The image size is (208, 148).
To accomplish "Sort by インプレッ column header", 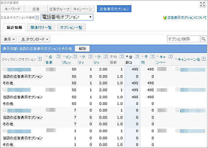I will pos(67,60).
